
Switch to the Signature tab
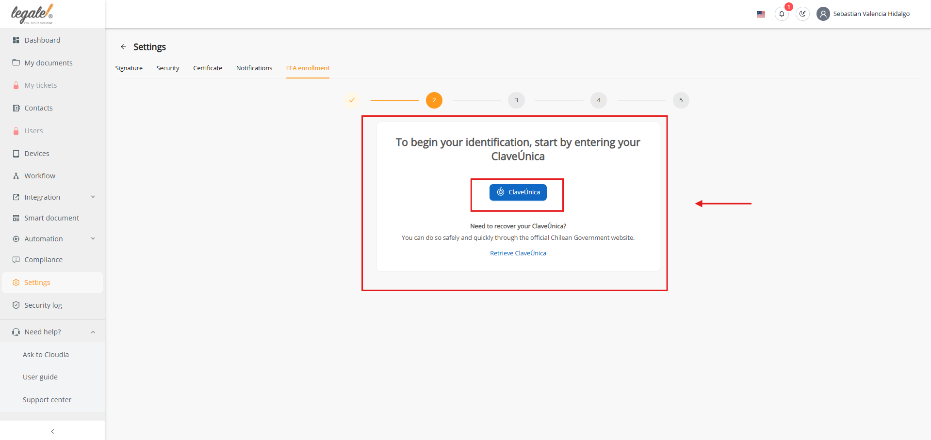tap(129, 68)
